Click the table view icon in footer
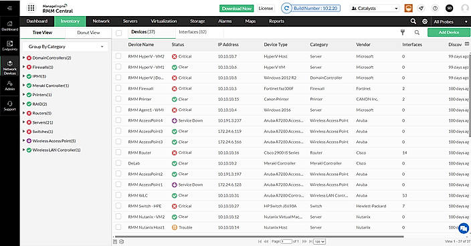Screen dimensions: 471x246 click(x=115, y=241)
